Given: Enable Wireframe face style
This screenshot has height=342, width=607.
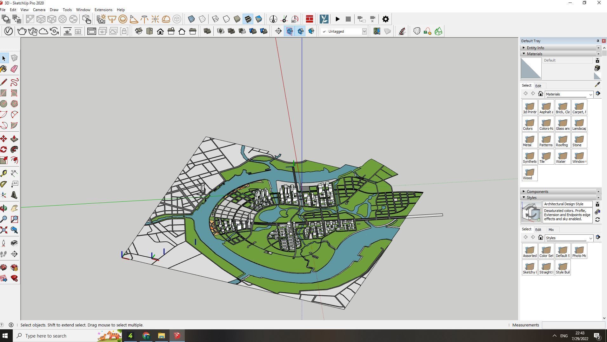Looking at the screenshot, I should [216, 19].
